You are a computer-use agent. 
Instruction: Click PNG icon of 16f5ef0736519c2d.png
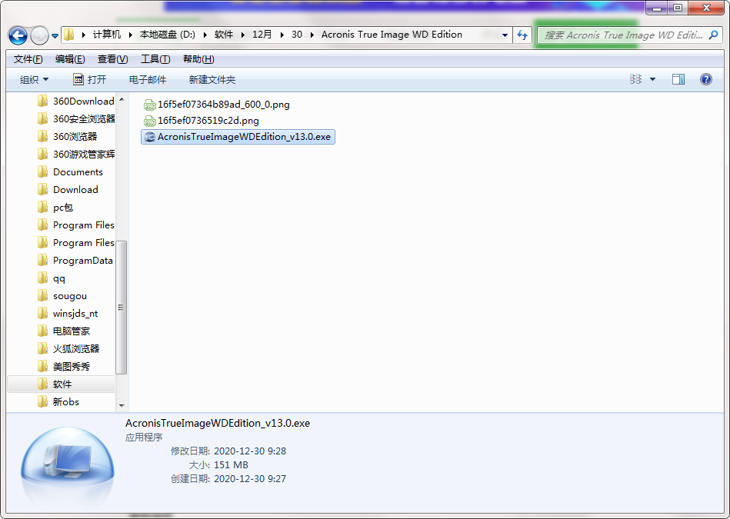(149, 121)
